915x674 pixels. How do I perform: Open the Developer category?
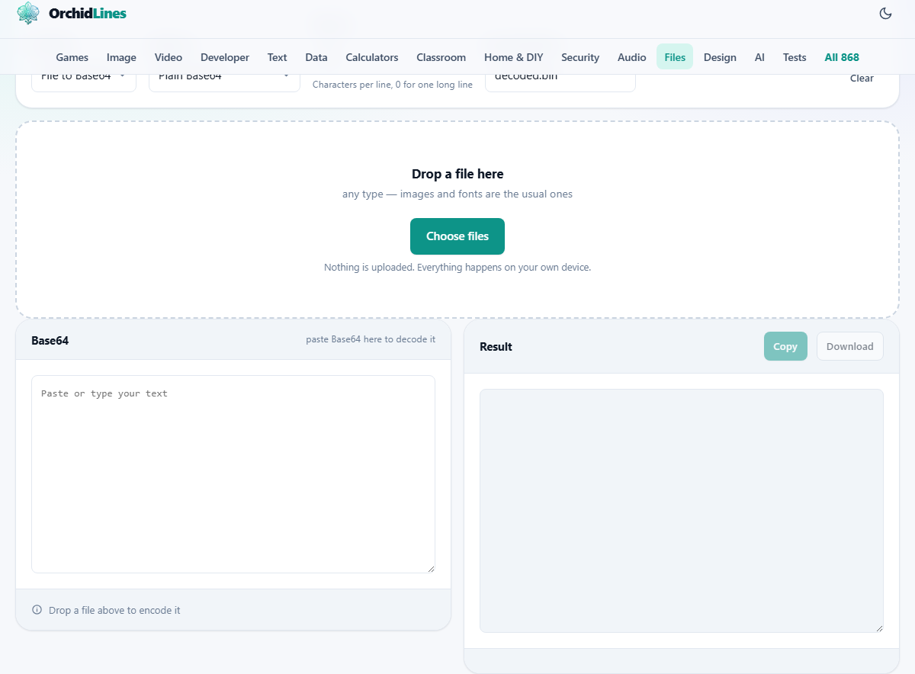(225, 57)
